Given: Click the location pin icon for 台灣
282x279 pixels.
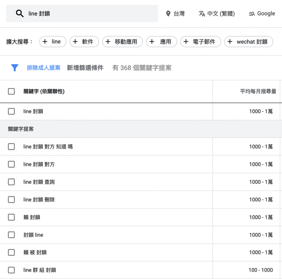Looking at the screenshot, I should coord(168,14).
